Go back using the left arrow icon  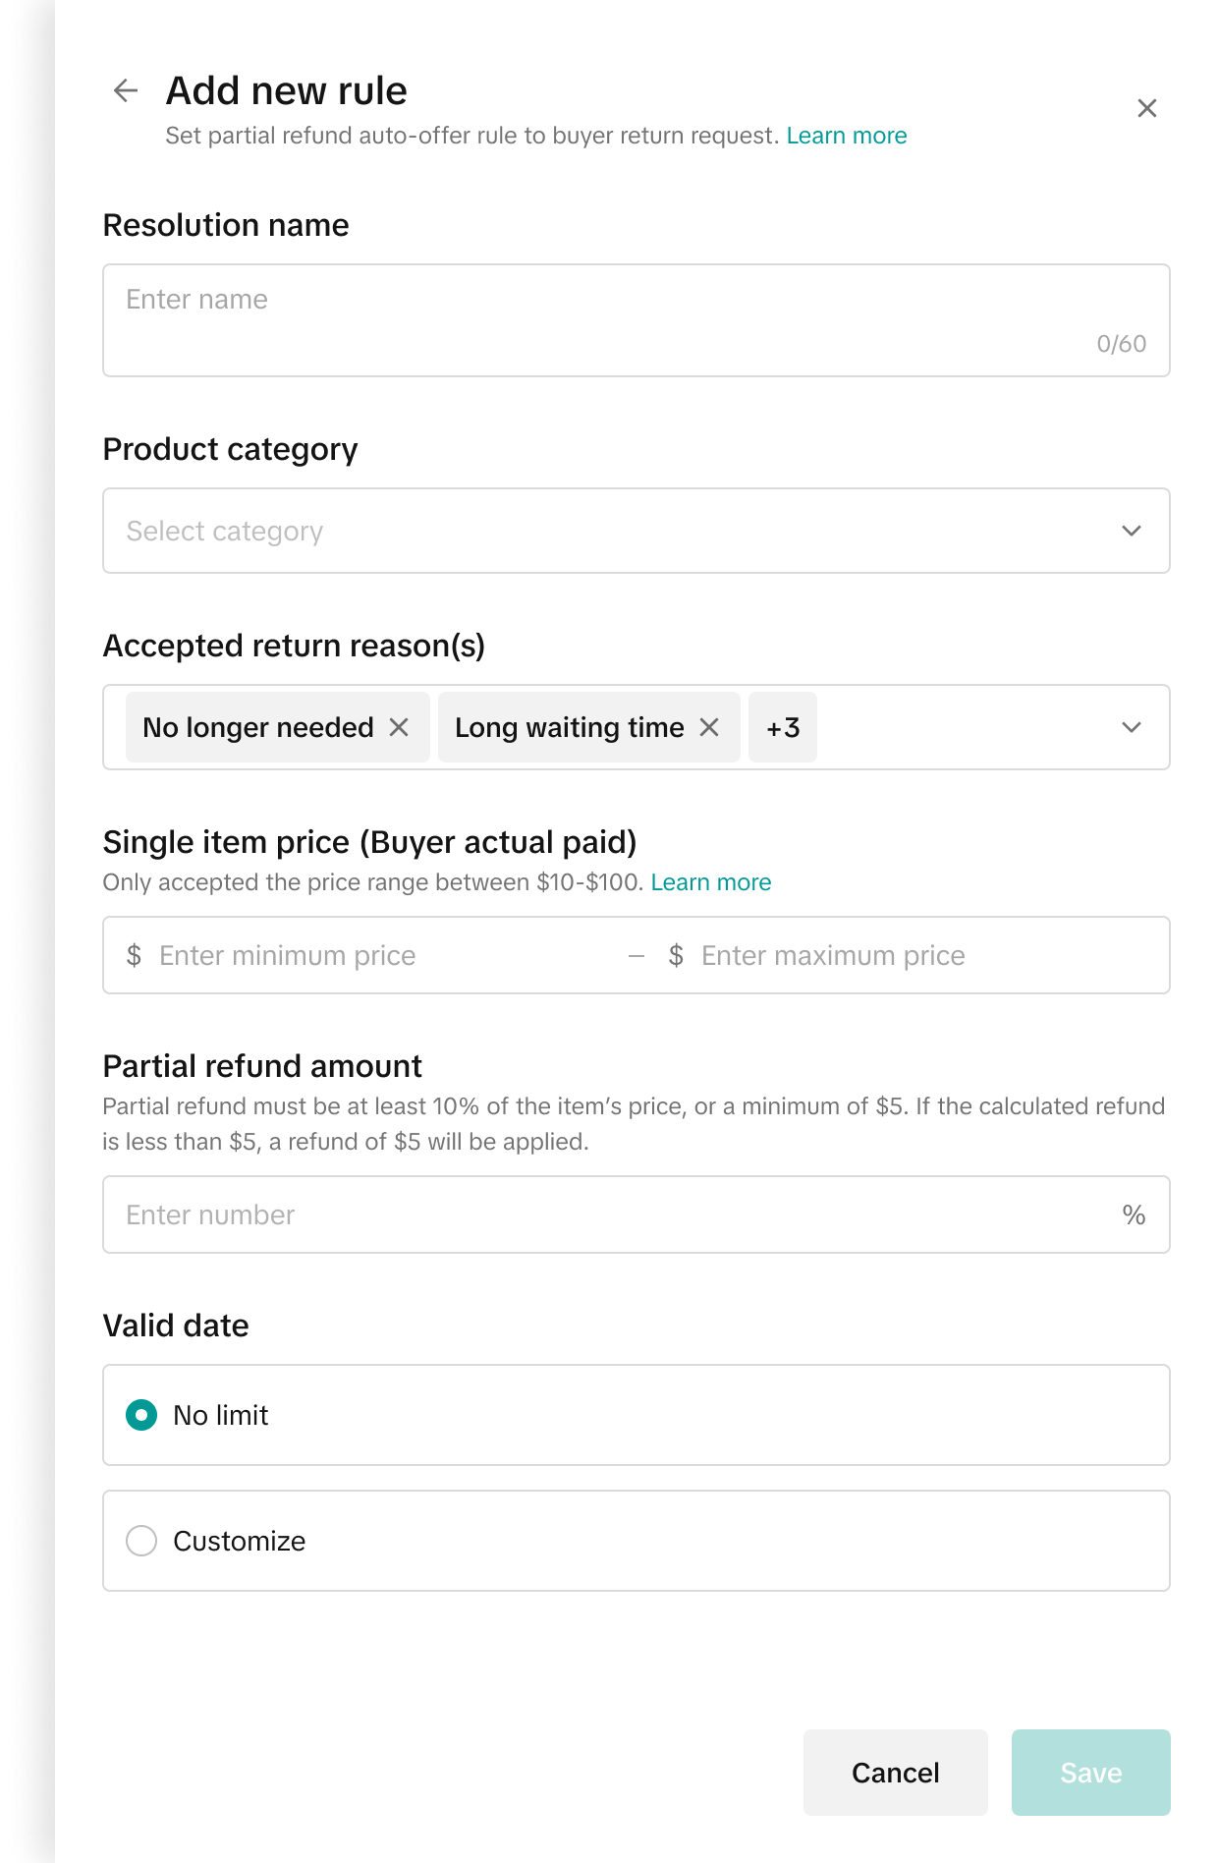click(x=126, y=90)
